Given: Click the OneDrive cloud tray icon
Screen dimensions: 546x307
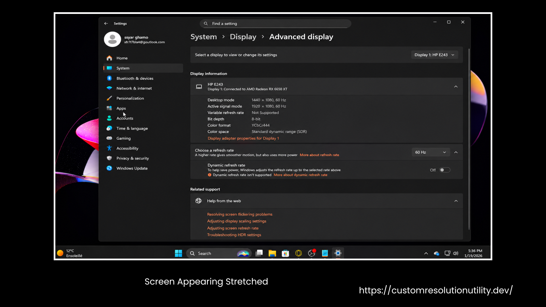Looking at the screenshot, I should pos(437,253).
